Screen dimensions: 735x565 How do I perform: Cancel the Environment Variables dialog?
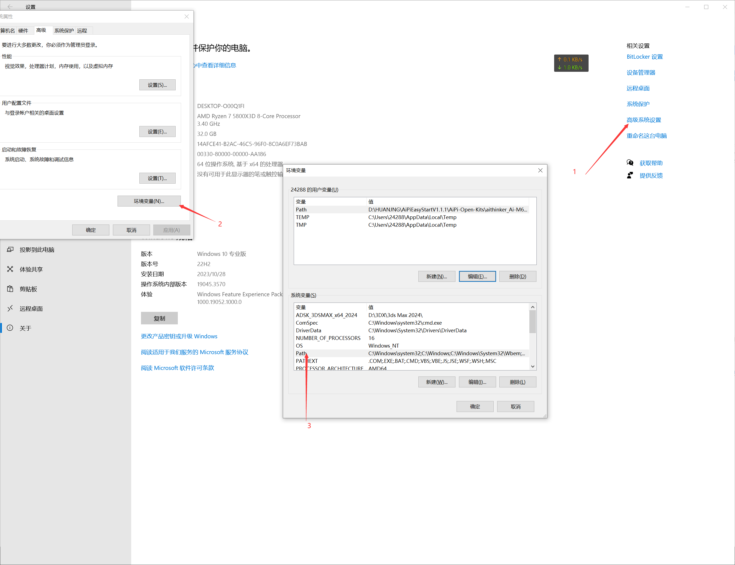tap(516, 406)
